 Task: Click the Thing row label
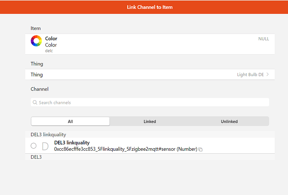click(x=37, y=75)
